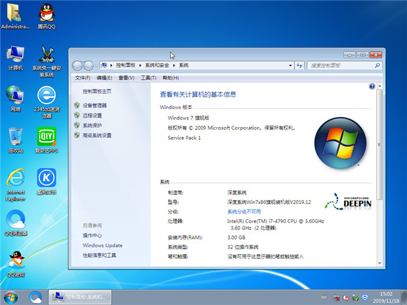This screenshot has width=407, height=305.
Task: Click the Windows Start orb
Action: 11,297
